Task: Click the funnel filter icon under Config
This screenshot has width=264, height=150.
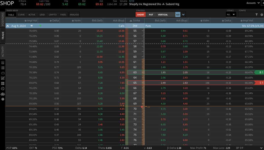Action: click(256, 15)
